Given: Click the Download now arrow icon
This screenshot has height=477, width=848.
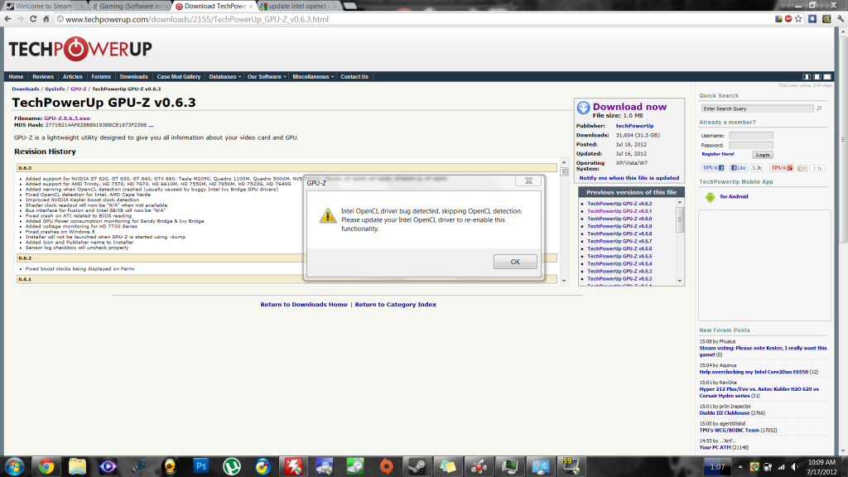Looking at the screenshot, I should coord(583,108).
